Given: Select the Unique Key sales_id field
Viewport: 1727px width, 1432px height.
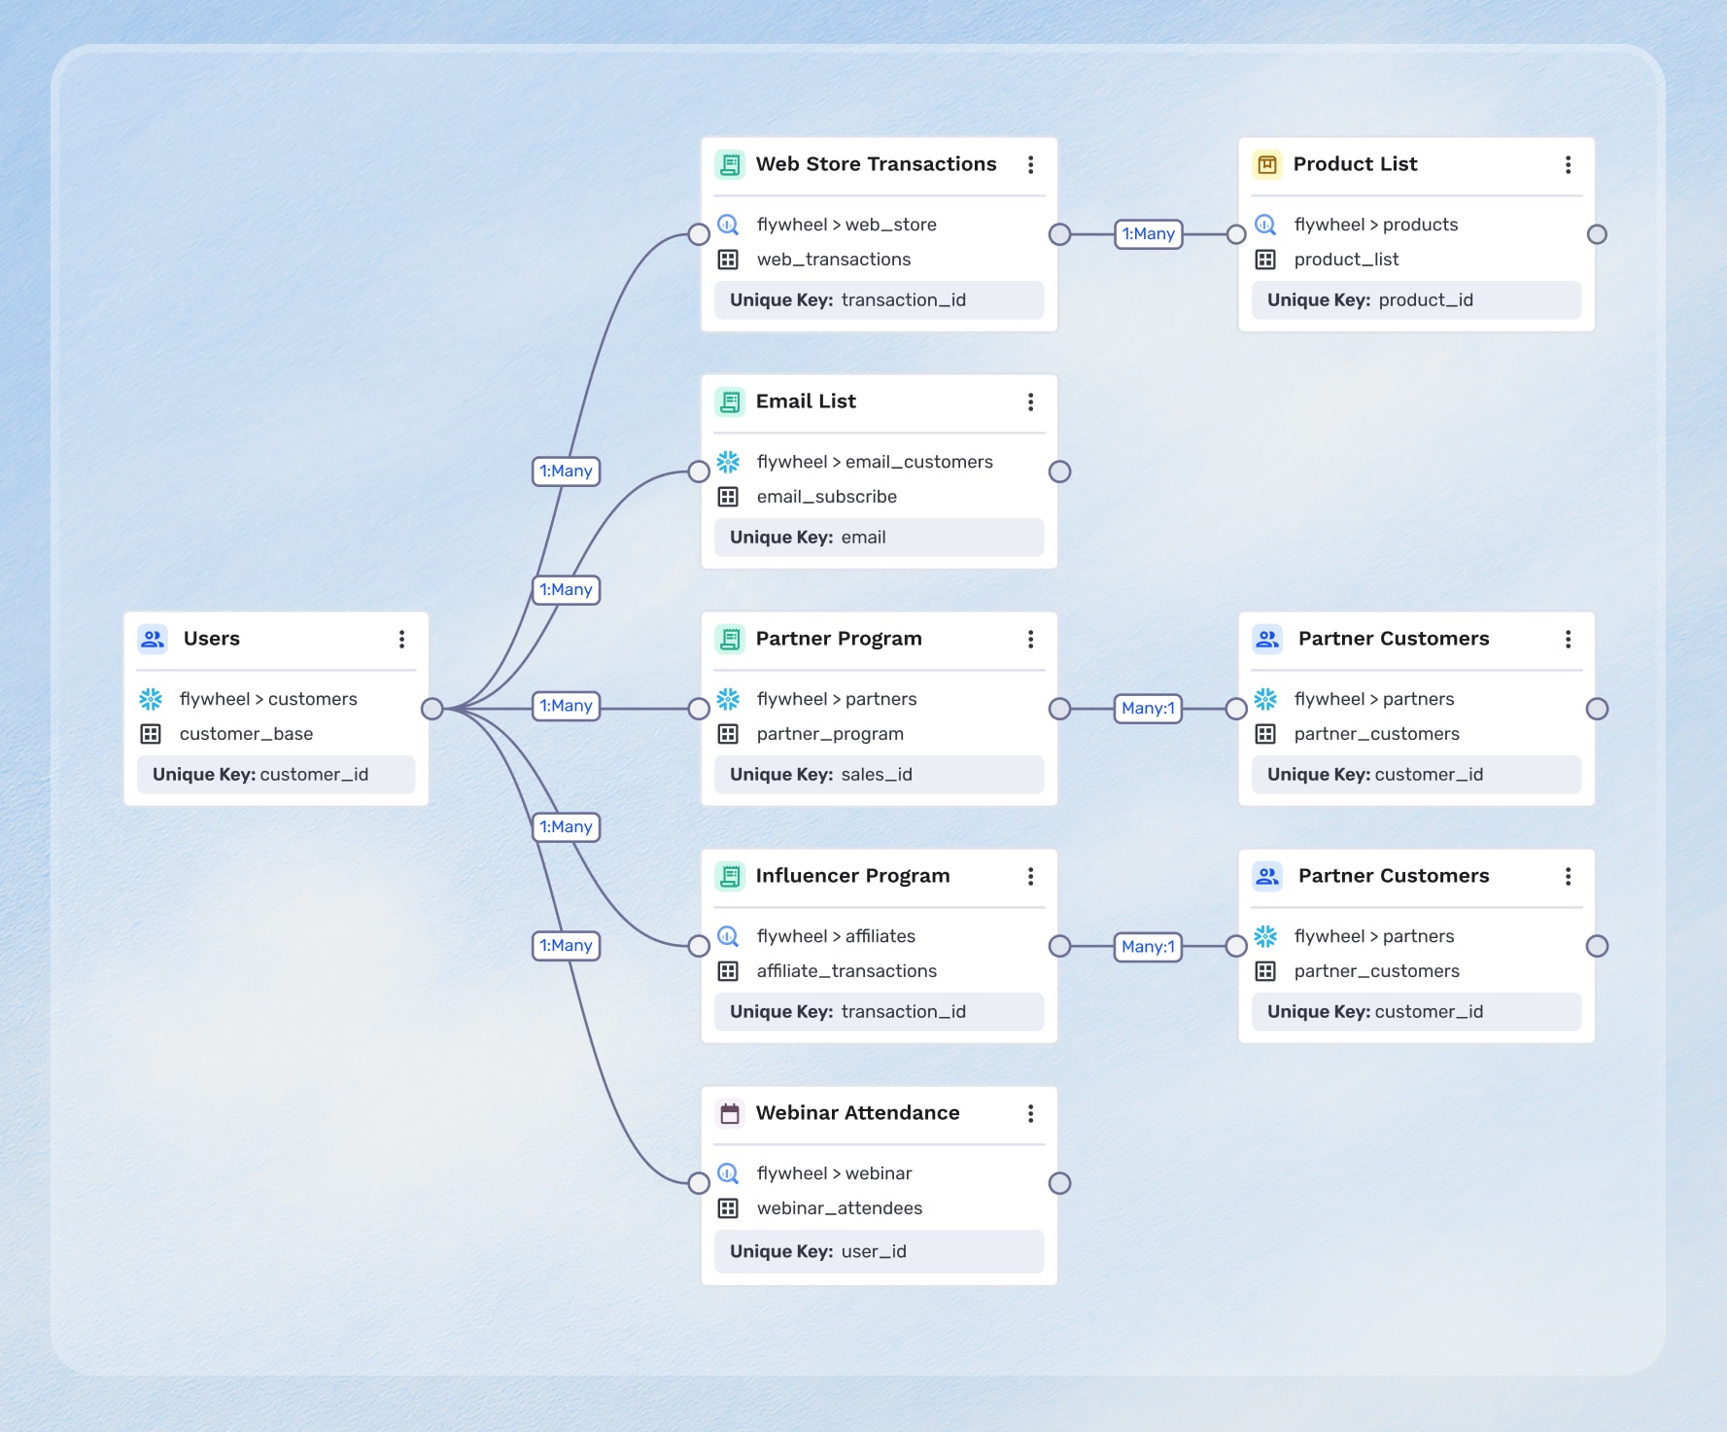Looking at the screenshot, I should coord(879,775).
